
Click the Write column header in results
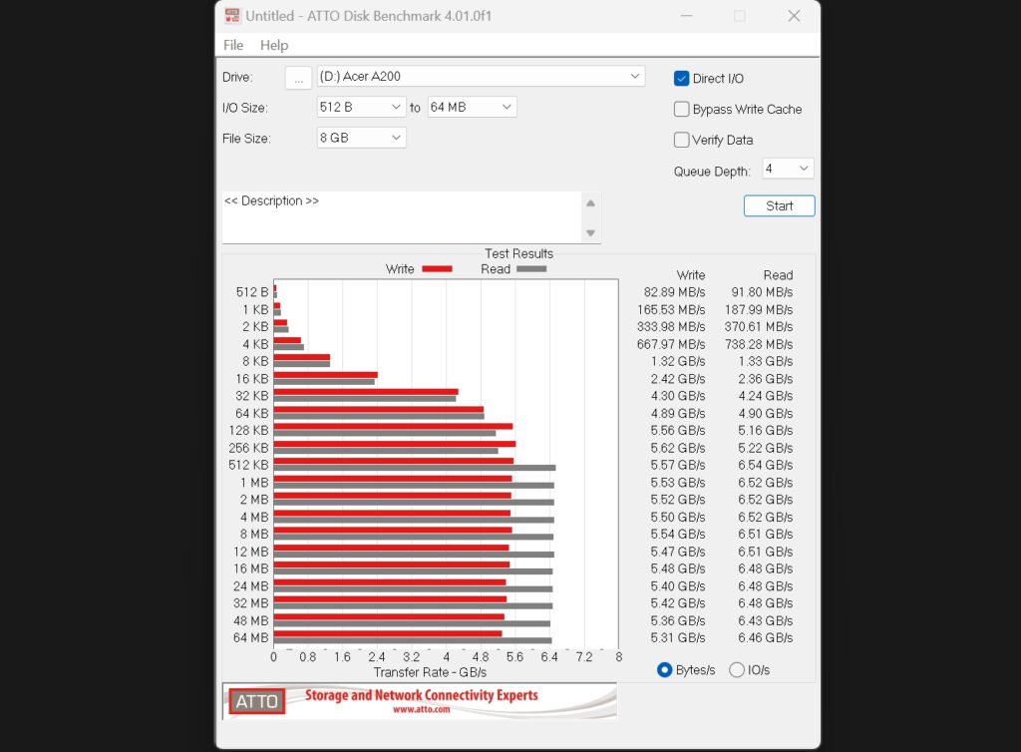tap(691, 274)
